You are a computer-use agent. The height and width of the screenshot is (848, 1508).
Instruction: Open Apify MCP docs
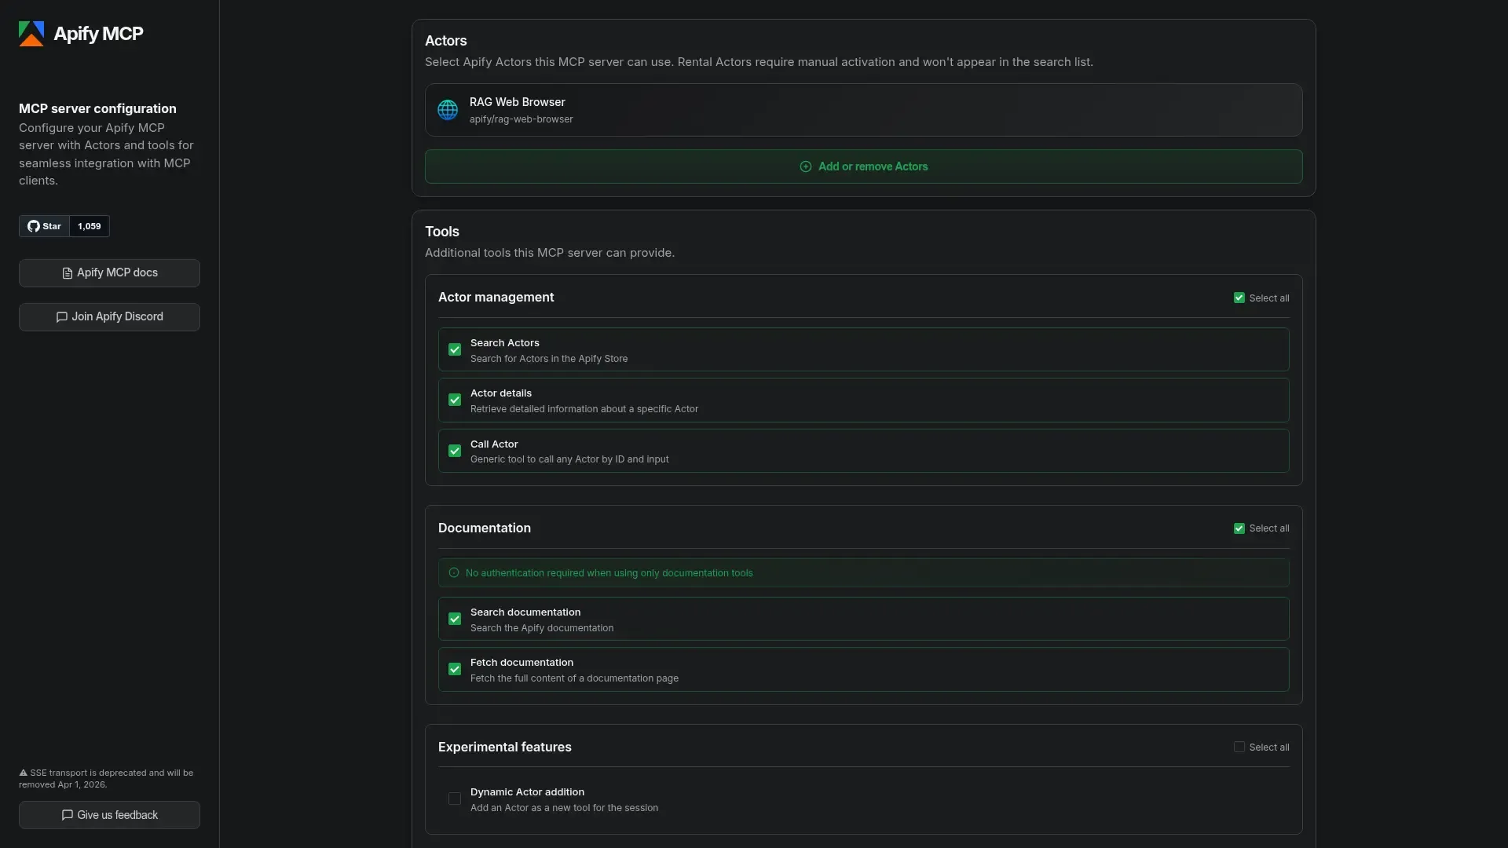pyautogui.click(x=109, y=273)
